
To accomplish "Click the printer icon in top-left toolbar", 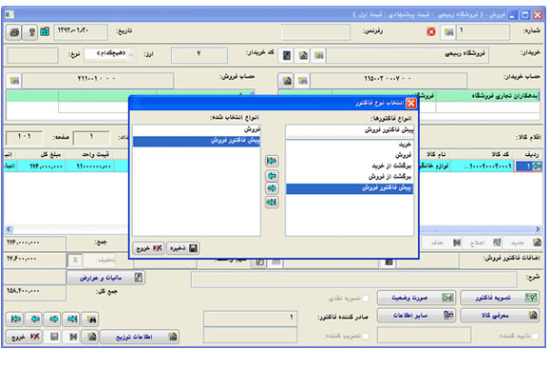I will point(14,32).
